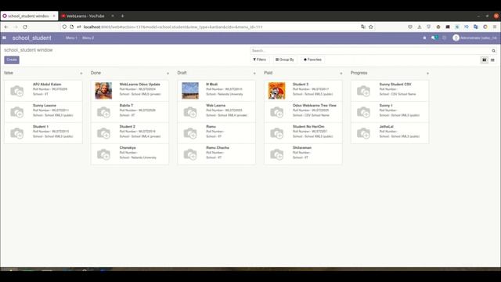Screen dimensions: 501x282
Task: Open the Babita T card
Action: (130, 112)
